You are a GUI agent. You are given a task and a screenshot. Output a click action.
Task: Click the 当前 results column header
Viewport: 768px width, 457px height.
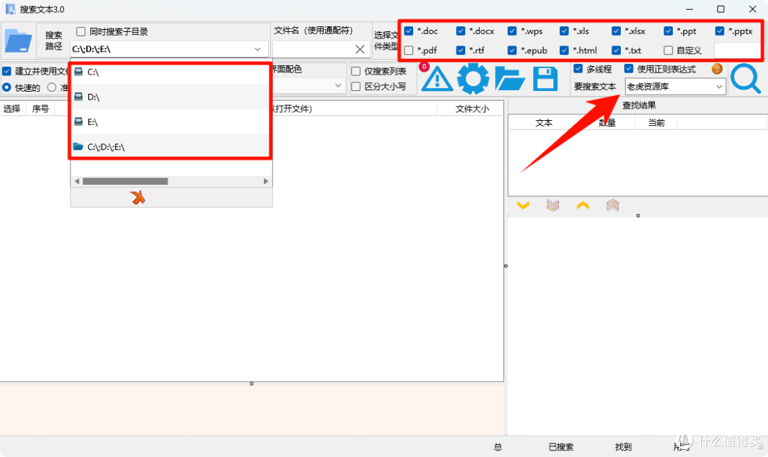point(656,122)
